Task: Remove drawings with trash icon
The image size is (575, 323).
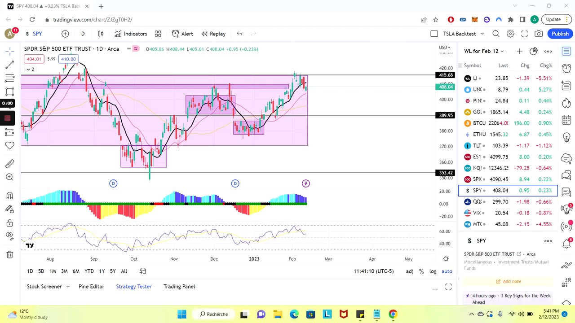Action: pyautogui.click(x=9, y=254)
